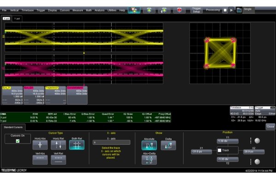Screen dimensions: 276x180
Task: Start processing with the play button
Action: [x=231, y=10]
